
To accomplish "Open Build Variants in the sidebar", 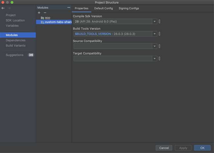I will click(16, 46).
